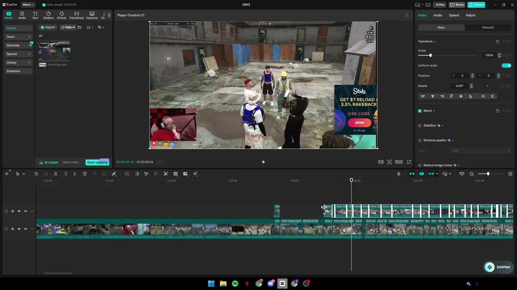
Task: Enable the Enhance quality checkbox
Action: [x=420, y=141]
